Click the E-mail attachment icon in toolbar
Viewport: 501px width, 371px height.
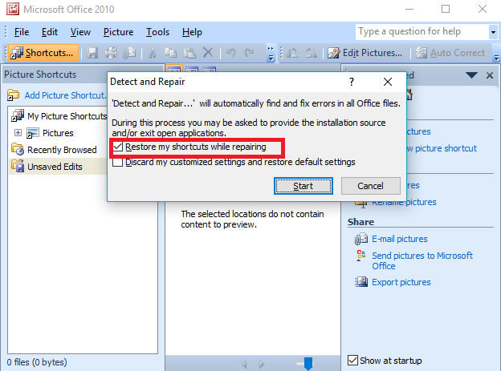tap(129, 53)
